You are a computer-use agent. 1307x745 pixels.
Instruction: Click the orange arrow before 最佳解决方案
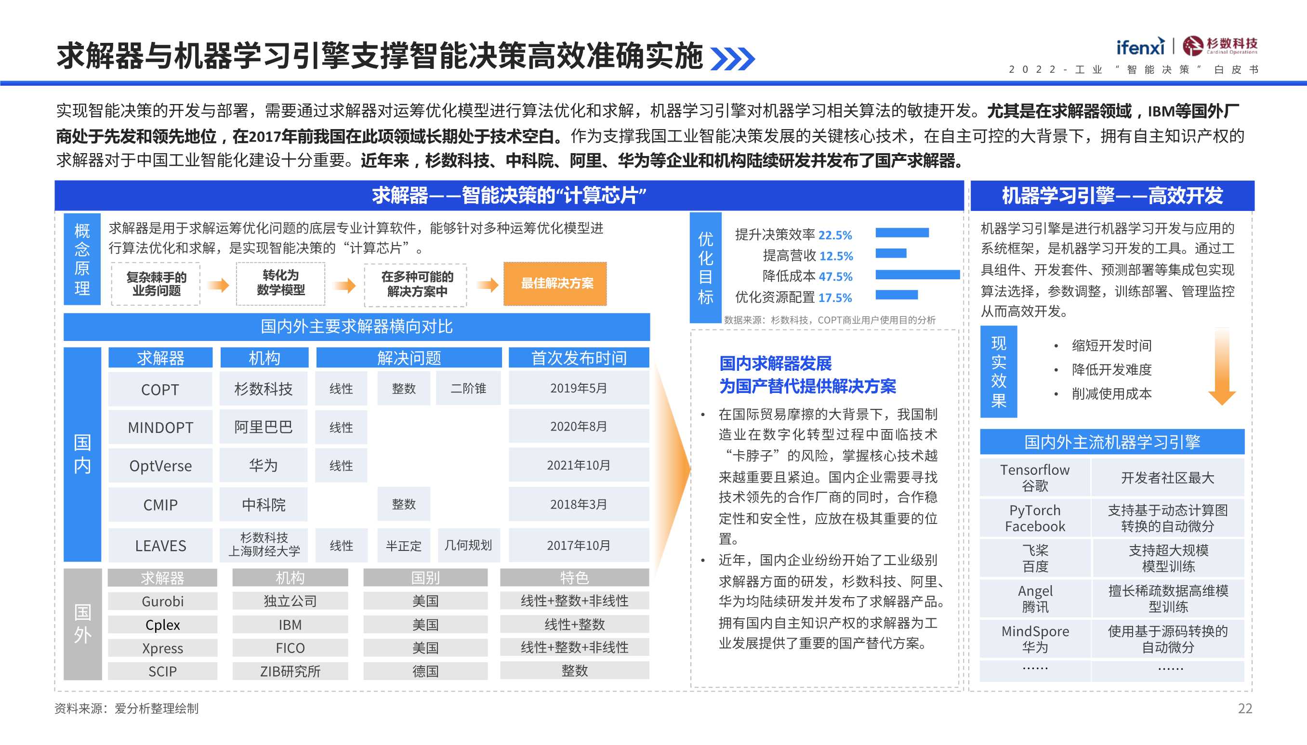click(487, 285)
